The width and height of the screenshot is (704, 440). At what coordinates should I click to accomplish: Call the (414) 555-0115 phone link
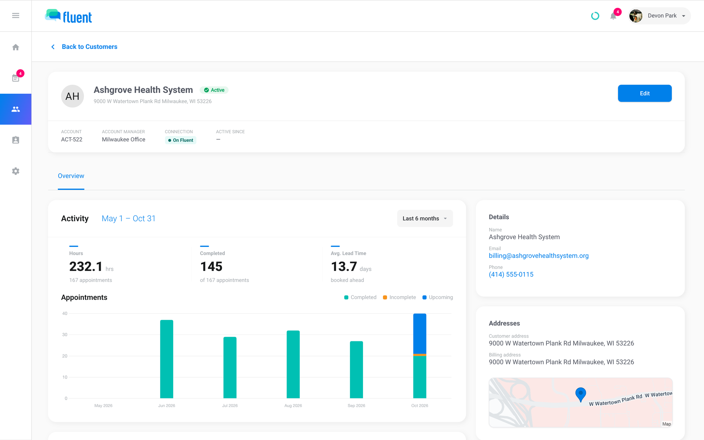coord(511,275)
